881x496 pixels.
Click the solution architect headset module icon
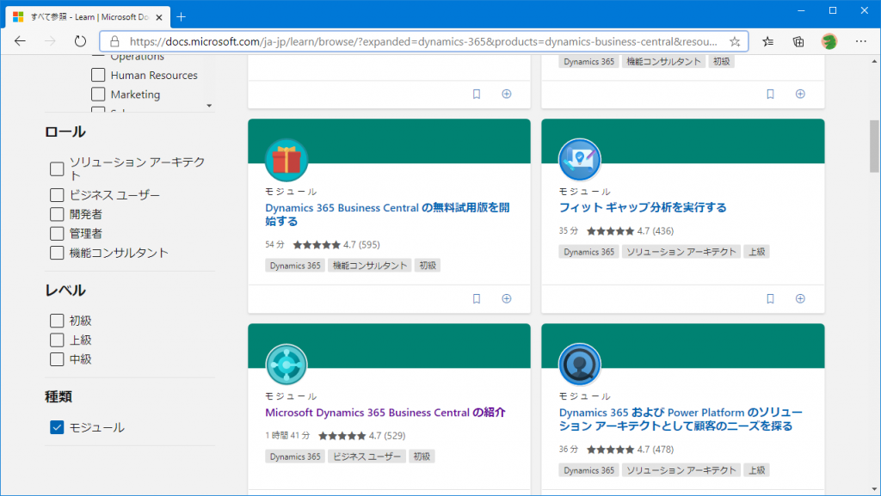tap(580, 364)
